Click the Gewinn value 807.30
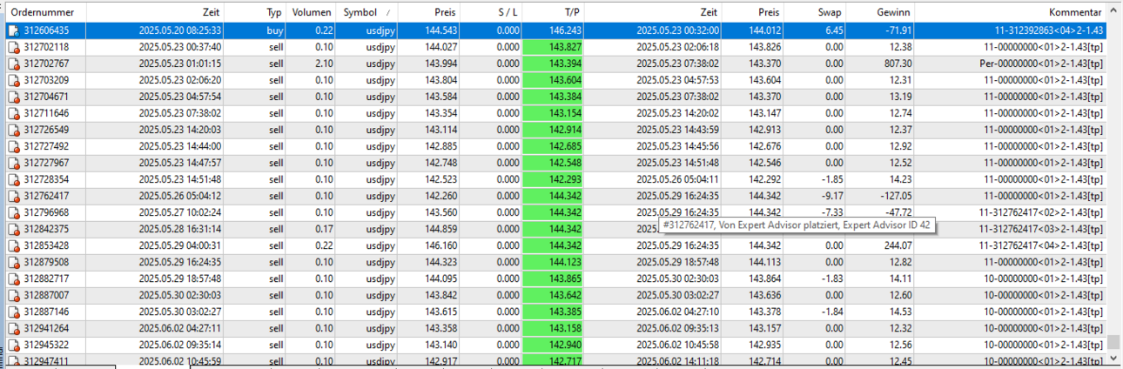Viewport: 1123px width, 369px height. (896, 64)
